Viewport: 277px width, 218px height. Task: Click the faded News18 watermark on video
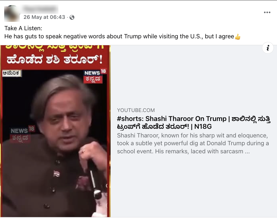click(22, 134)
